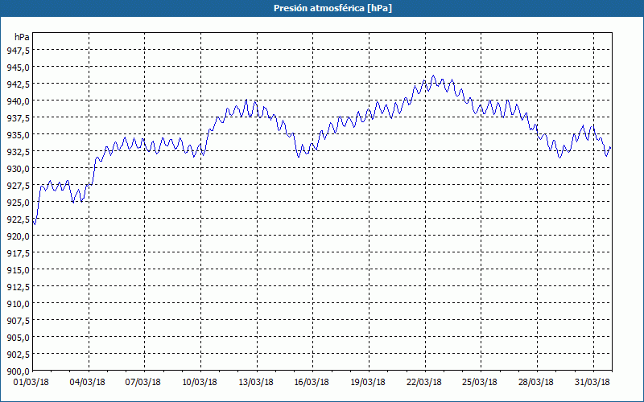The height and width of the screenshot is (402, 644).
Task: Click the 940,0 y-axis label
Action: (x=18, y=100)
